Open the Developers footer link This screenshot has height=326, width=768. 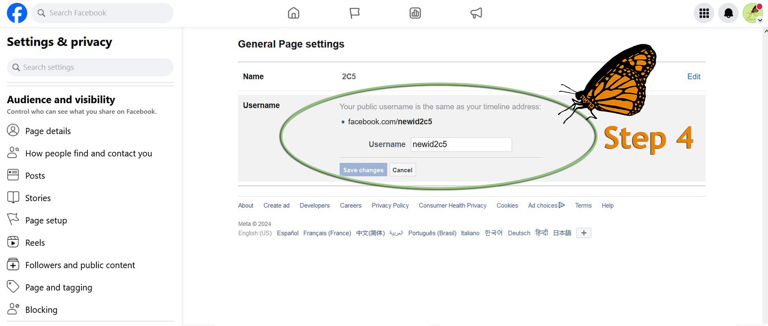(315, 205)
